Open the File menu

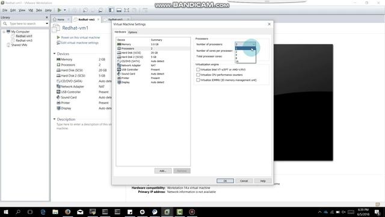pos(5,10)
